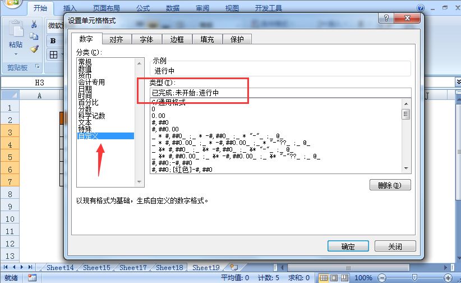
Task: Click the Excel help icon in the ribbon
Action: point(421,8)
